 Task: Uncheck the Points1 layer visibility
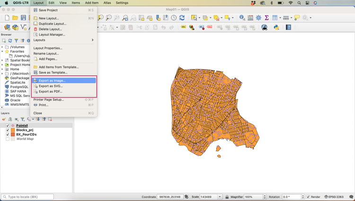click(8, 126)
